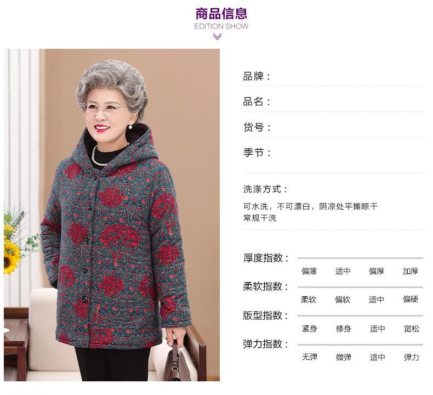Select the 加厚 thickness option

[x=411, y=271]
